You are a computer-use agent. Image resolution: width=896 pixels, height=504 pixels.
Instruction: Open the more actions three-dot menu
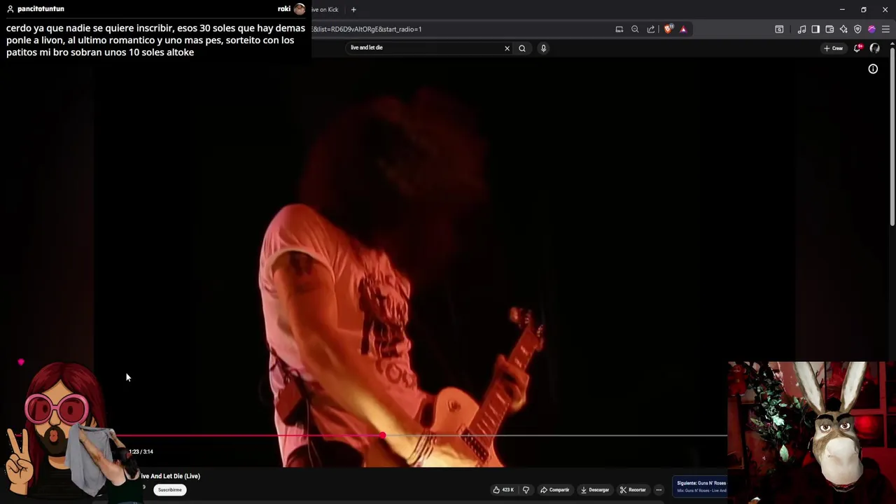659,490
